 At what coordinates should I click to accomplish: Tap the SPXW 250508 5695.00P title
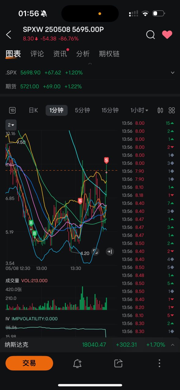pos(64,30)
